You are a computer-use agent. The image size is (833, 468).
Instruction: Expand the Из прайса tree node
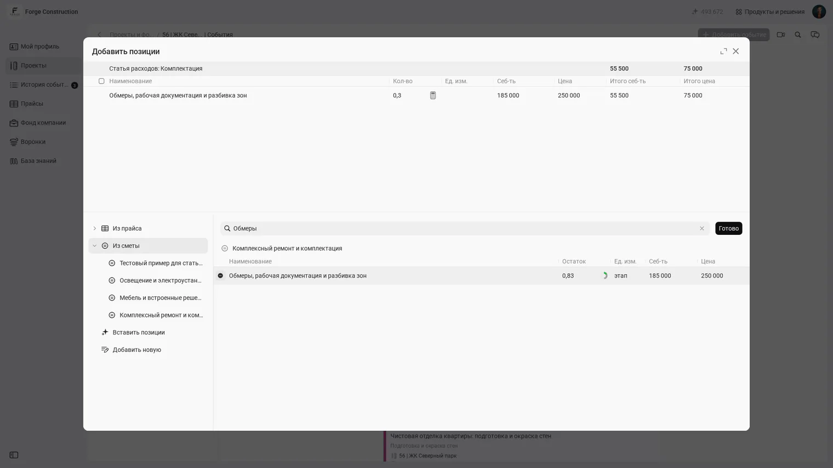(94, 228)
